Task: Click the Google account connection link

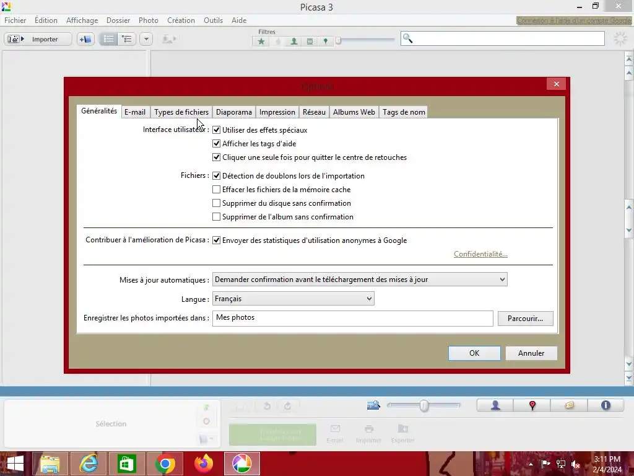Action: [x=574, y=20]
